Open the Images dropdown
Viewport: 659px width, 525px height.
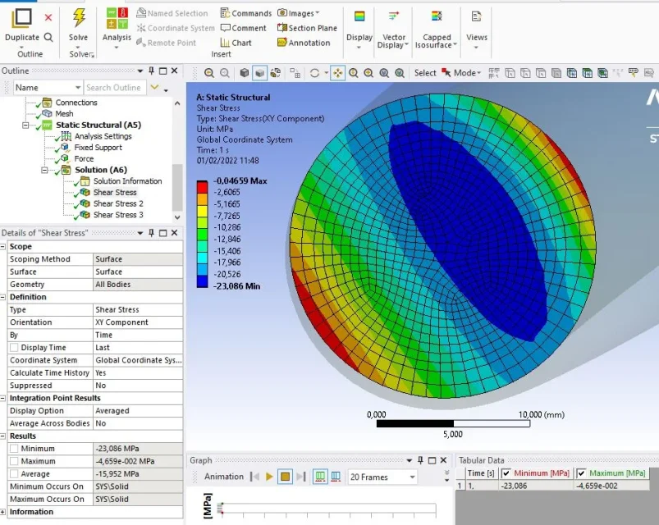[x=298, y=13]
